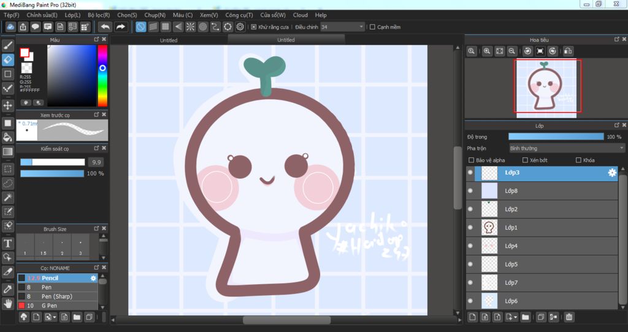This screenshot has width=628, height=332.
Task: Add new folder in layer panel
Action: pyautogui.click(x=526, y=317)
